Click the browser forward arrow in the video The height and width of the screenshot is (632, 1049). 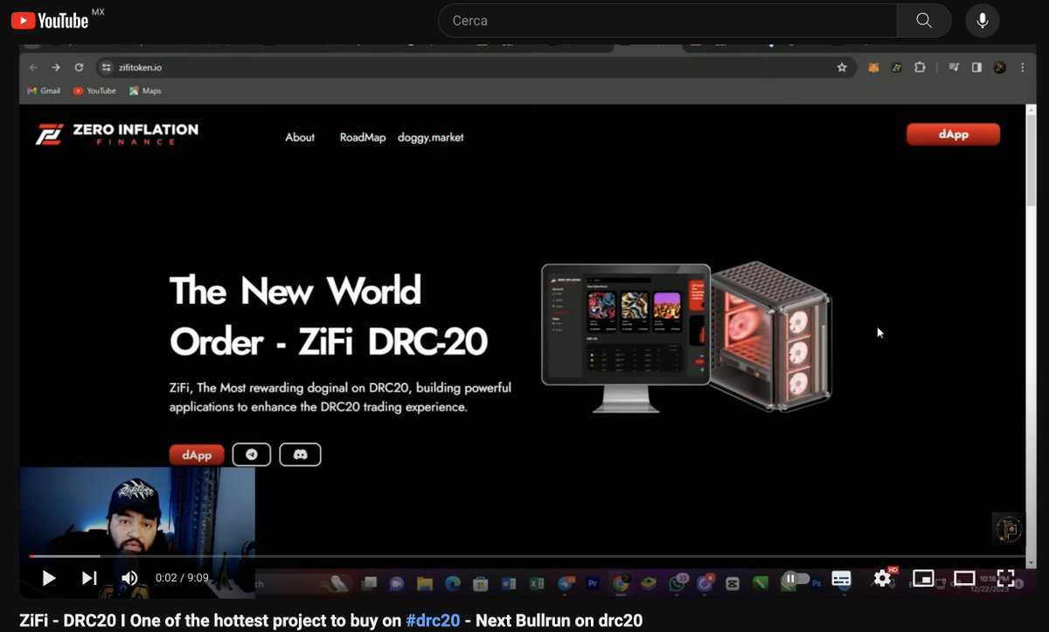pos(56,67)
